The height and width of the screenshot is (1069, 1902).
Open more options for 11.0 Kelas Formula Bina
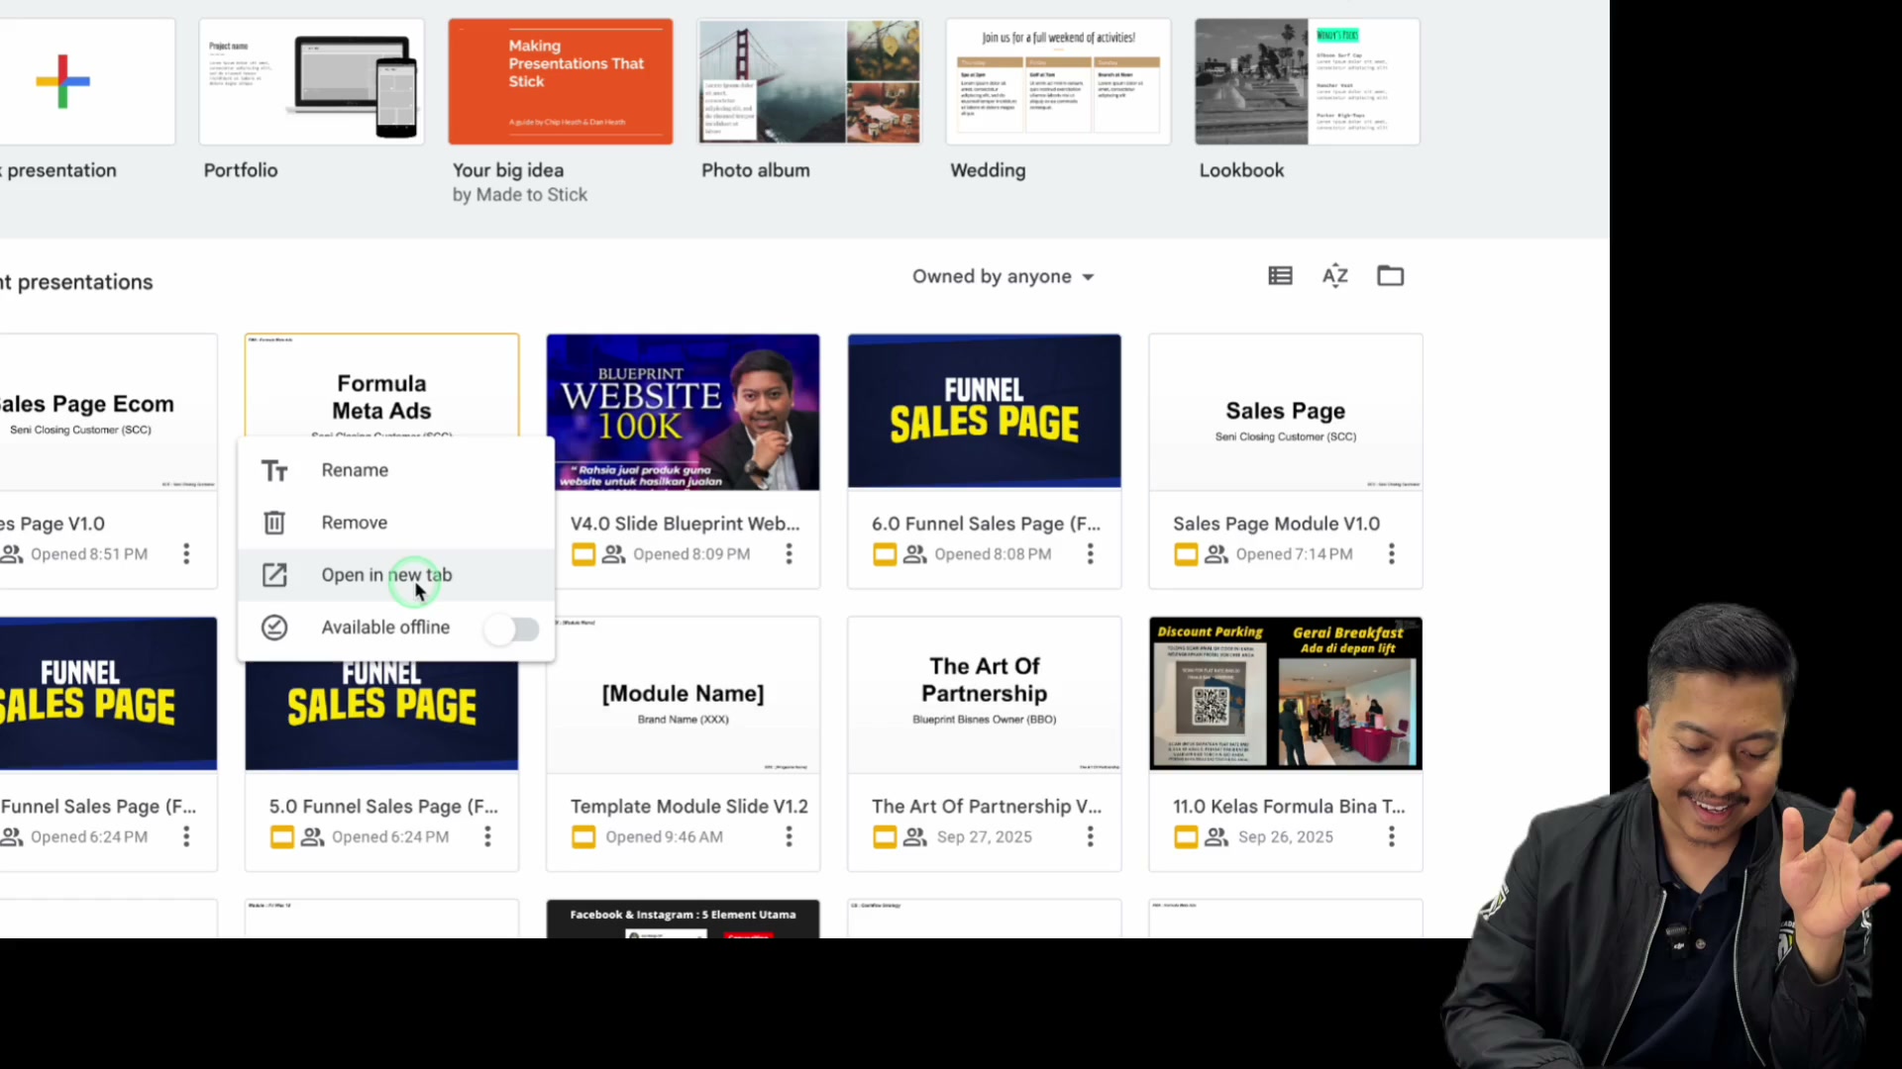pos(1391,837)
